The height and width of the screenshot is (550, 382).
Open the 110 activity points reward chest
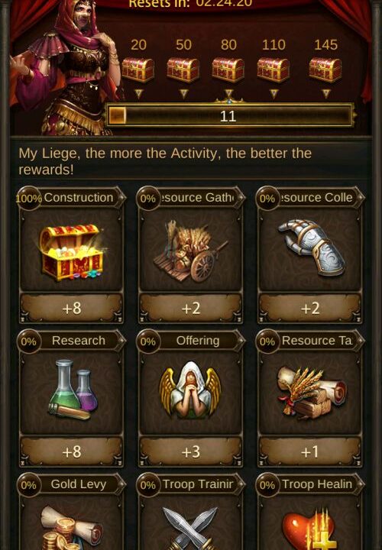point(274,70)
